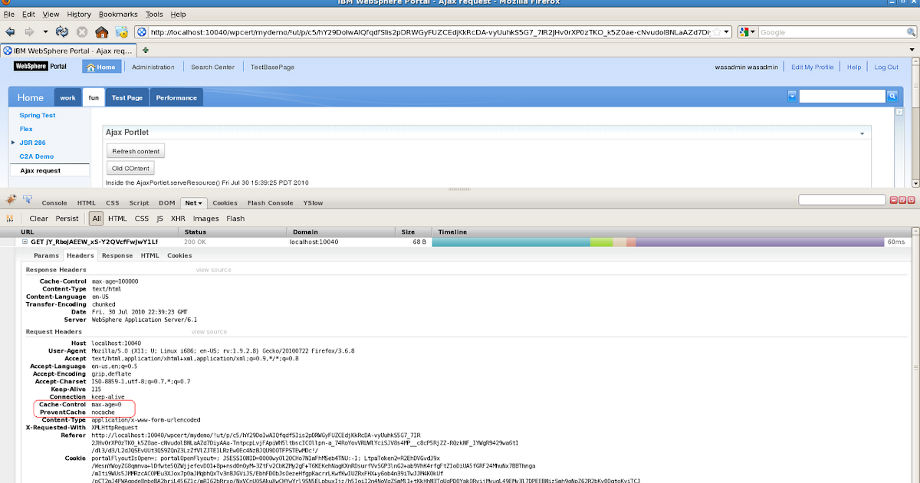Open C2A Demo in the side navigation
This screenshot has height=483, width=920.
[36, 156]
